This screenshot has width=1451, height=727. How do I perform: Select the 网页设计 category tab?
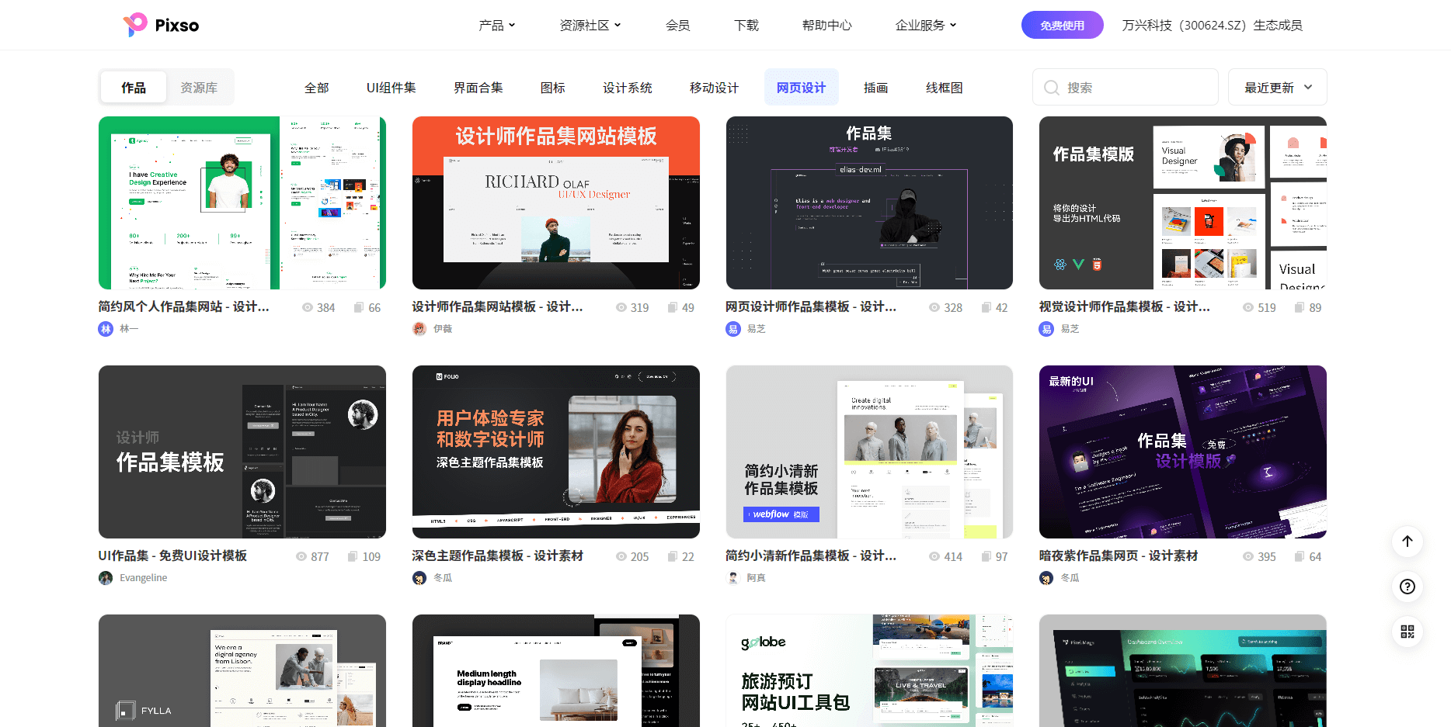coord(801,88)
